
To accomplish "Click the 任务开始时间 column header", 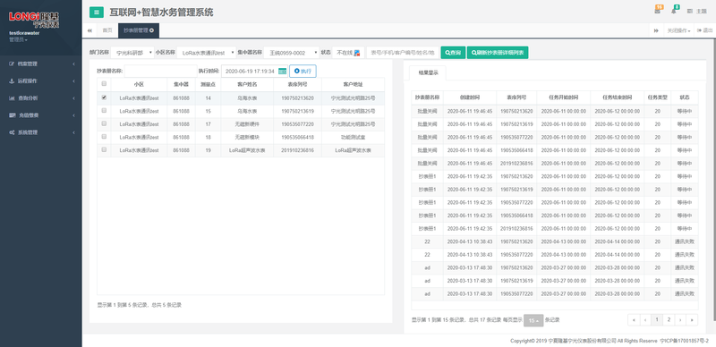I will click(563, 97).
